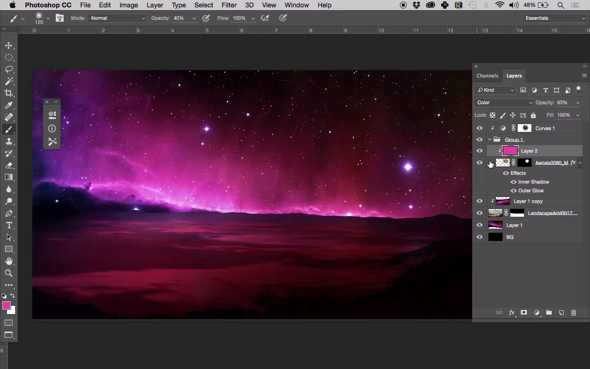The height and width of the screenshot is (369, 590).
Task: Select the Zoom tool
Action: (9, 273)
